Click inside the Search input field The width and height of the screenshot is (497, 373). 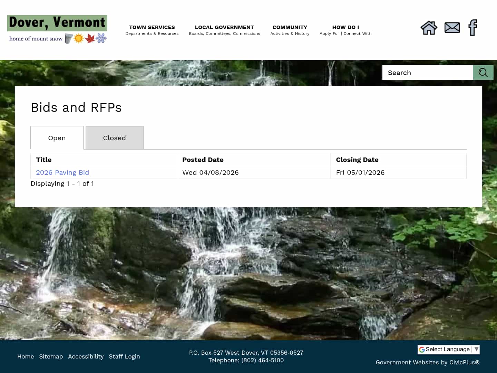(427, 73)
